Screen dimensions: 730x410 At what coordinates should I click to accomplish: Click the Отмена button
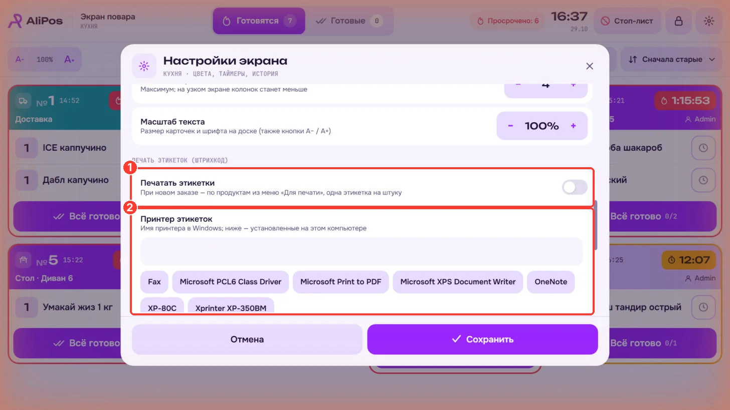click(x=247, y=339)
